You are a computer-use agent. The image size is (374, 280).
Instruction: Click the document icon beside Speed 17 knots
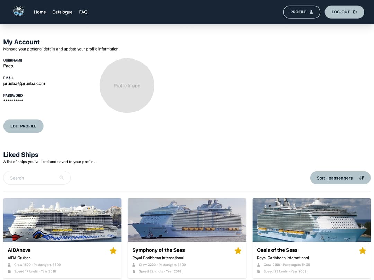coord(9,271)
